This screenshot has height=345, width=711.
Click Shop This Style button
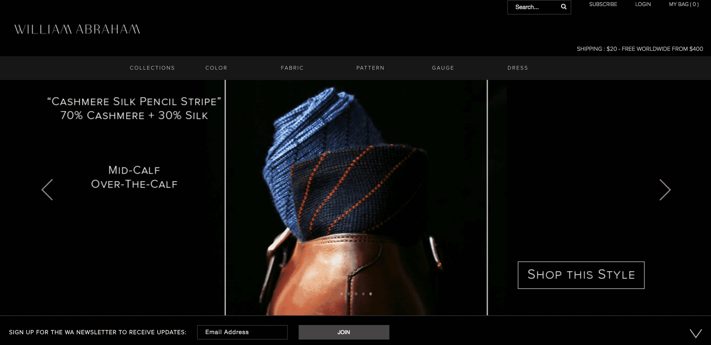pyautogui.click(x=581, y=275)
